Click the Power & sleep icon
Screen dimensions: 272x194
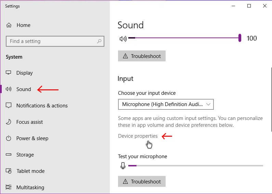9,138
